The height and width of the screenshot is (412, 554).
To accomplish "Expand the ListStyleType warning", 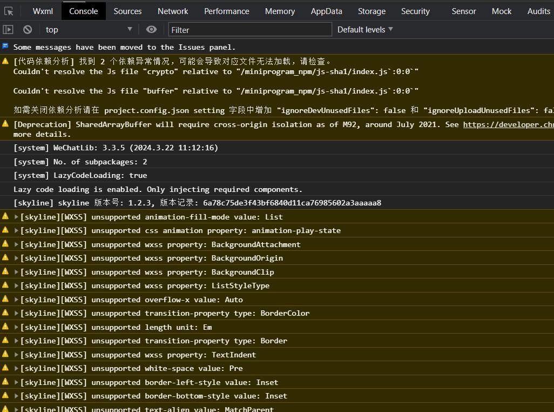I will point(16,285).
